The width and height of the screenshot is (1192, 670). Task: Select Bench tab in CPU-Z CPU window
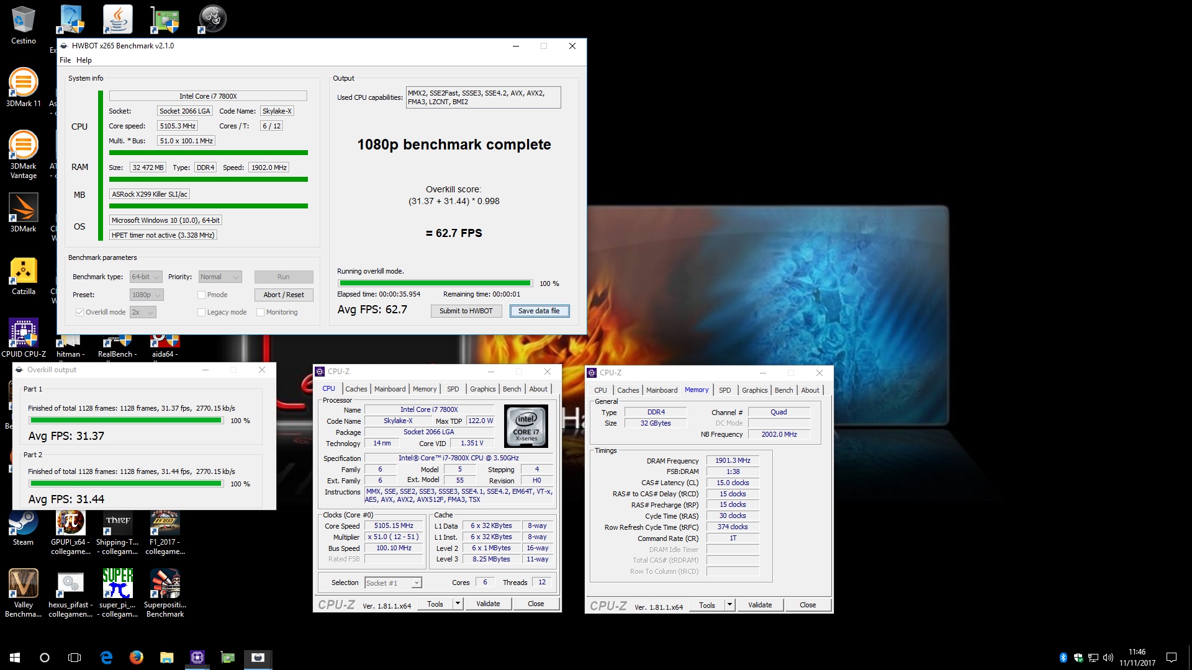pyautogui.click(x=512, y=389)
